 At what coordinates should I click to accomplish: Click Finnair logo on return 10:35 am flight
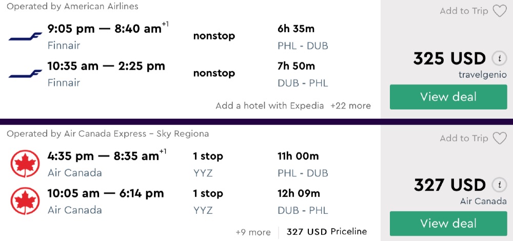25,74
